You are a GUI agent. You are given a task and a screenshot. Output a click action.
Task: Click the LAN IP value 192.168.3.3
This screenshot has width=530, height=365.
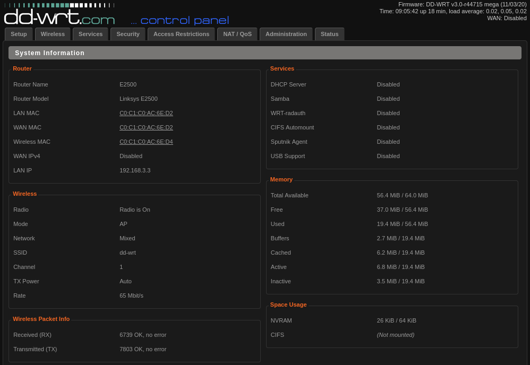pos(135,170)
